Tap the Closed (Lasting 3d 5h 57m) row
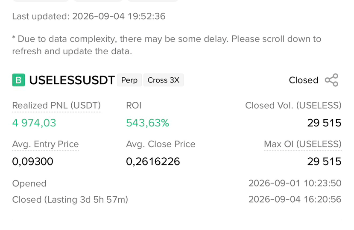Image resolution: width=354 pixels, height=230 pixels. (177, 200)
